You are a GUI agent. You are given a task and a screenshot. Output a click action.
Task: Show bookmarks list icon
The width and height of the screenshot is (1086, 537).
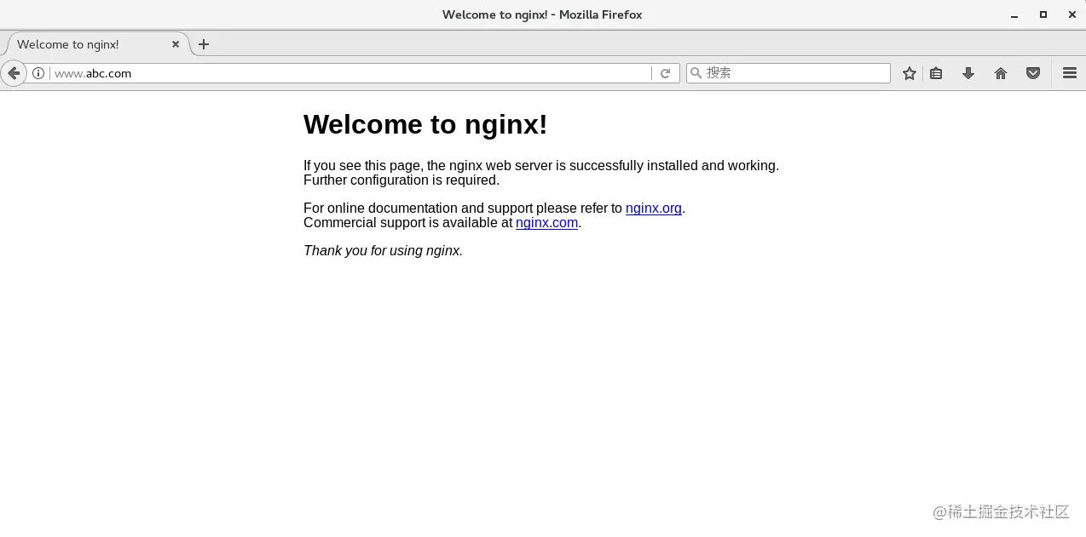pyautogui.click(x=936, y=73)
